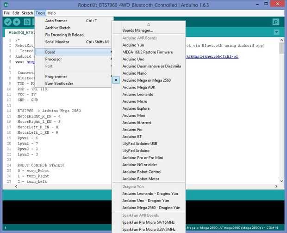
Task: Click the vertical scrollbar thumb
Action: (281, 48)
